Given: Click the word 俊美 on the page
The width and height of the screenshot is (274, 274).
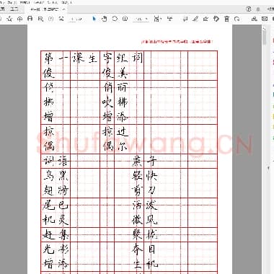Looking at the screenshot, I should (x=115, y=73).
